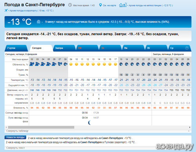This screenshot has height=152, width=196.
Task: Click the 'Ощущается как, °C' row label
Action: 18,85
